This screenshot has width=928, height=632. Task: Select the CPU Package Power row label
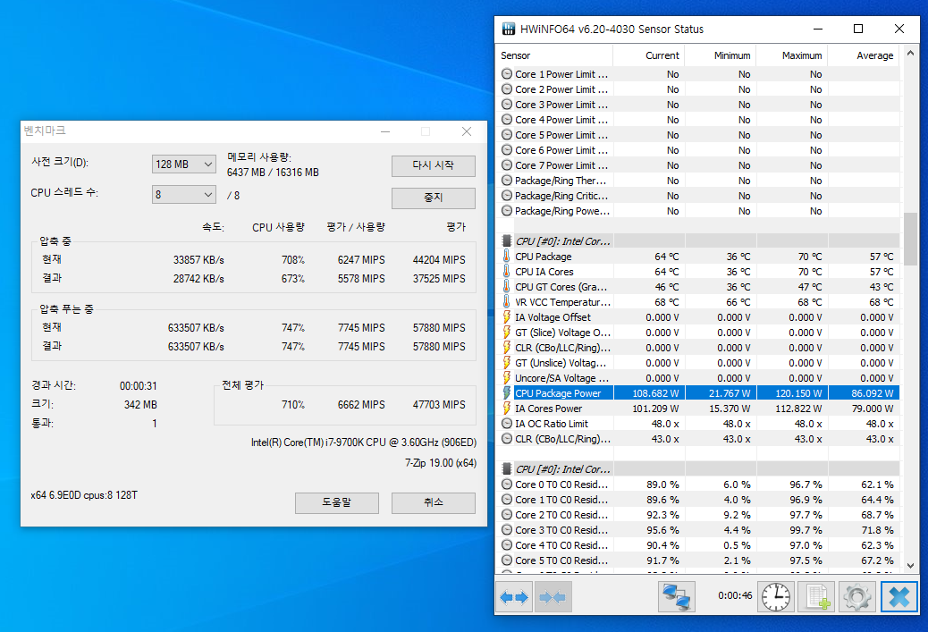[558, 393]
